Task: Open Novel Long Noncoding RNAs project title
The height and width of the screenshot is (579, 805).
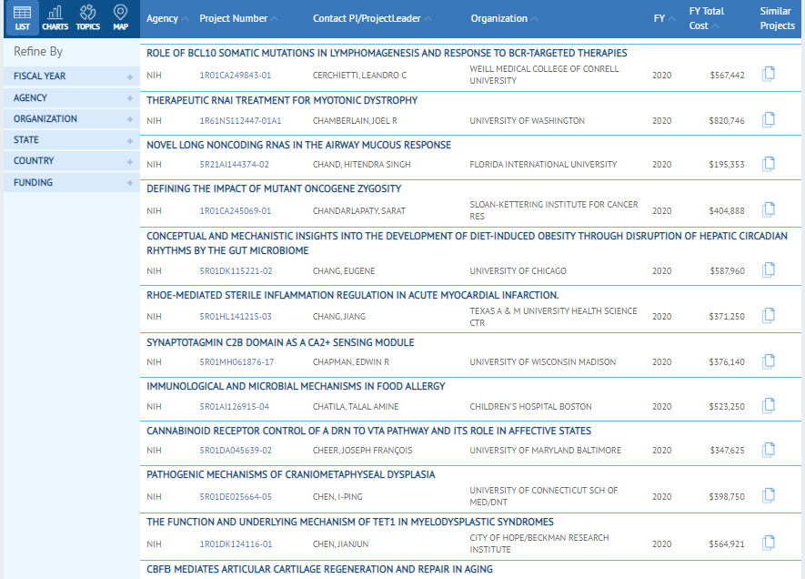Action: (x=298, y=145)
